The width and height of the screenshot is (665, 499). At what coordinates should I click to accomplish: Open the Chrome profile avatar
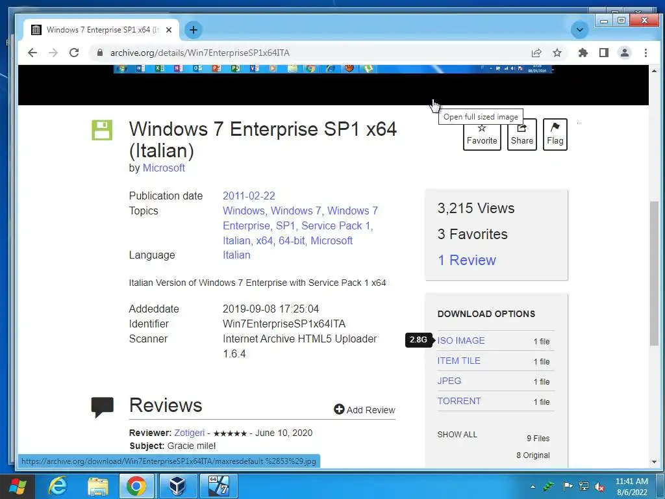click(x=625, y=53)
